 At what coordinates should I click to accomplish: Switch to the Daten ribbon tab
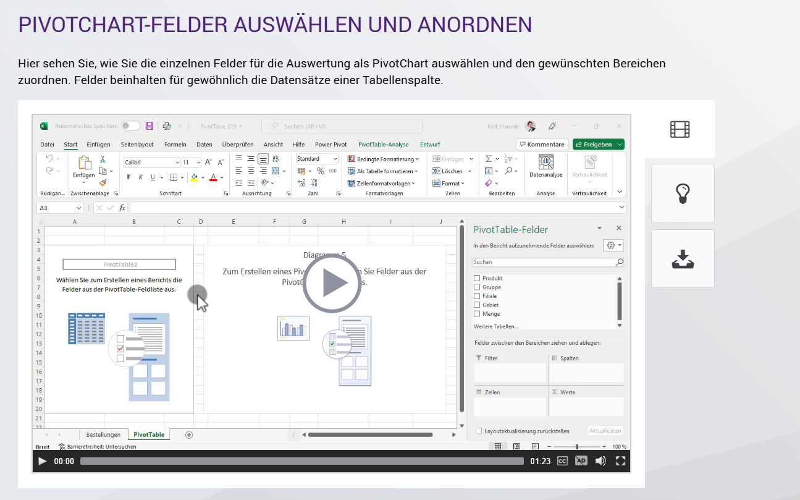click(x=204, y=145)
